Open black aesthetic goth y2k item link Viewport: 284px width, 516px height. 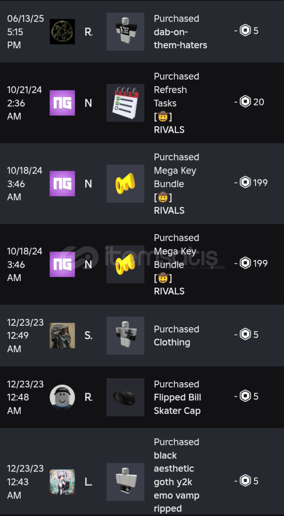[177, 475]
